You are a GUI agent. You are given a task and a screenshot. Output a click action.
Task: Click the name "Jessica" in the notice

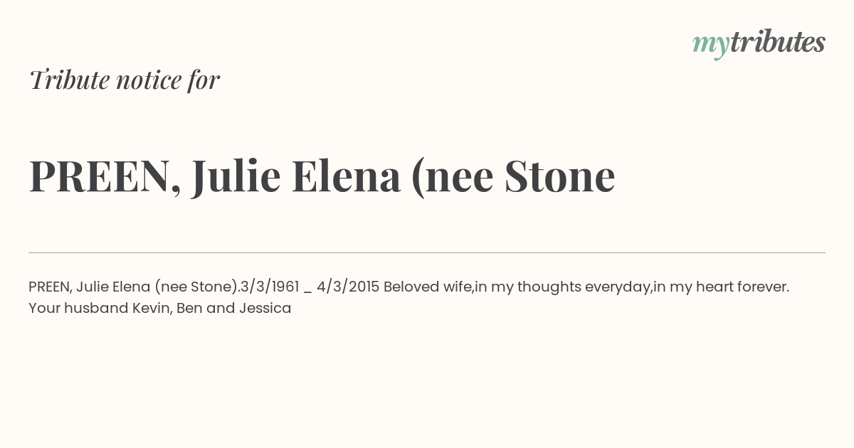point(265,309)
